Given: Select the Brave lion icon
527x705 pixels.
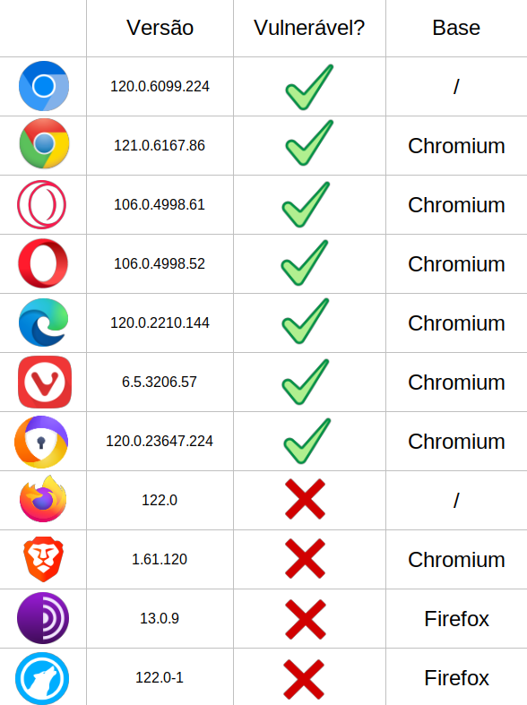Looking at the screenshot, I should click(43, 559).
